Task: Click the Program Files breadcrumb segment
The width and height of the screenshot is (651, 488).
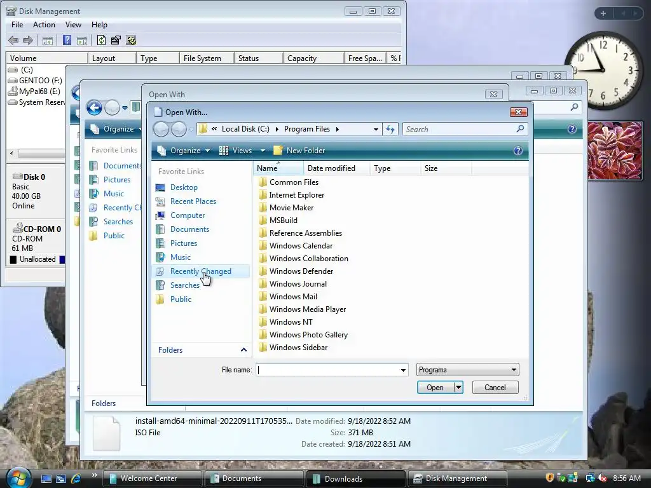Action: click(307, 129)
